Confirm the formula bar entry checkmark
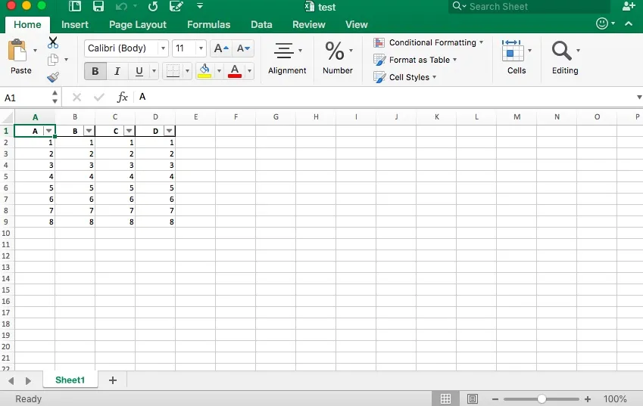 pyautogui.click(x=98, y=97)
